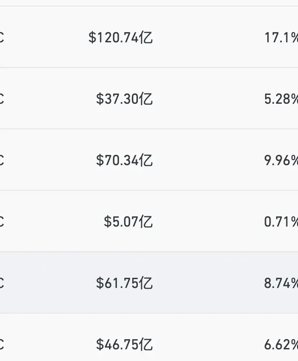Select the $5.07亿 value
298x361 pixels.
(x=128, y=222)
